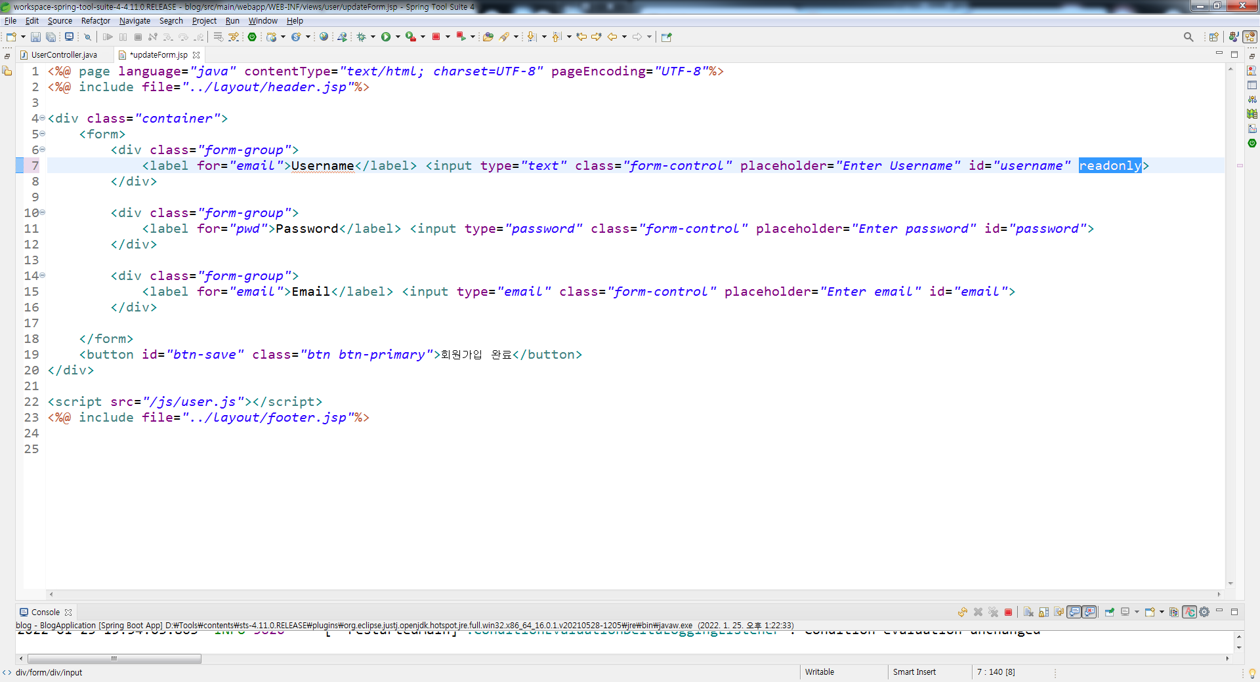Click the Save All toolbar icon
The image size is (1260, 682).
point(51,37)
